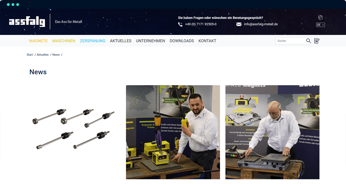Image resolution: width=346 pixels, height=185 pixels.
Task: Open the UNTERNEHMEN menu
Action: point(150,41)
